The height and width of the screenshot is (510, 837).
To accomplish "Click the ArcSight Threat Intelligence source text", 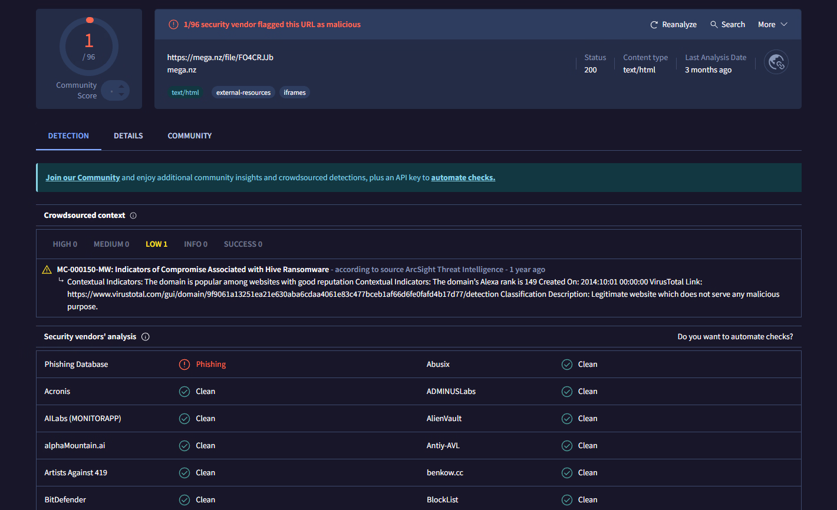I will [454, 270].
